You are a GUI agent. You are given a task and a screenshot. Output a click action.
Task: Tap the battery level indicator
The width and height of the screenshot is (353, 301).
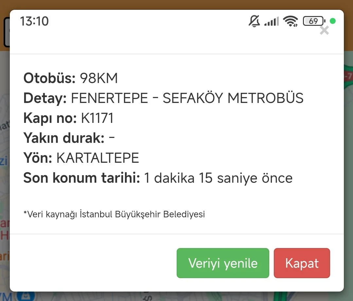pos(314,21)
